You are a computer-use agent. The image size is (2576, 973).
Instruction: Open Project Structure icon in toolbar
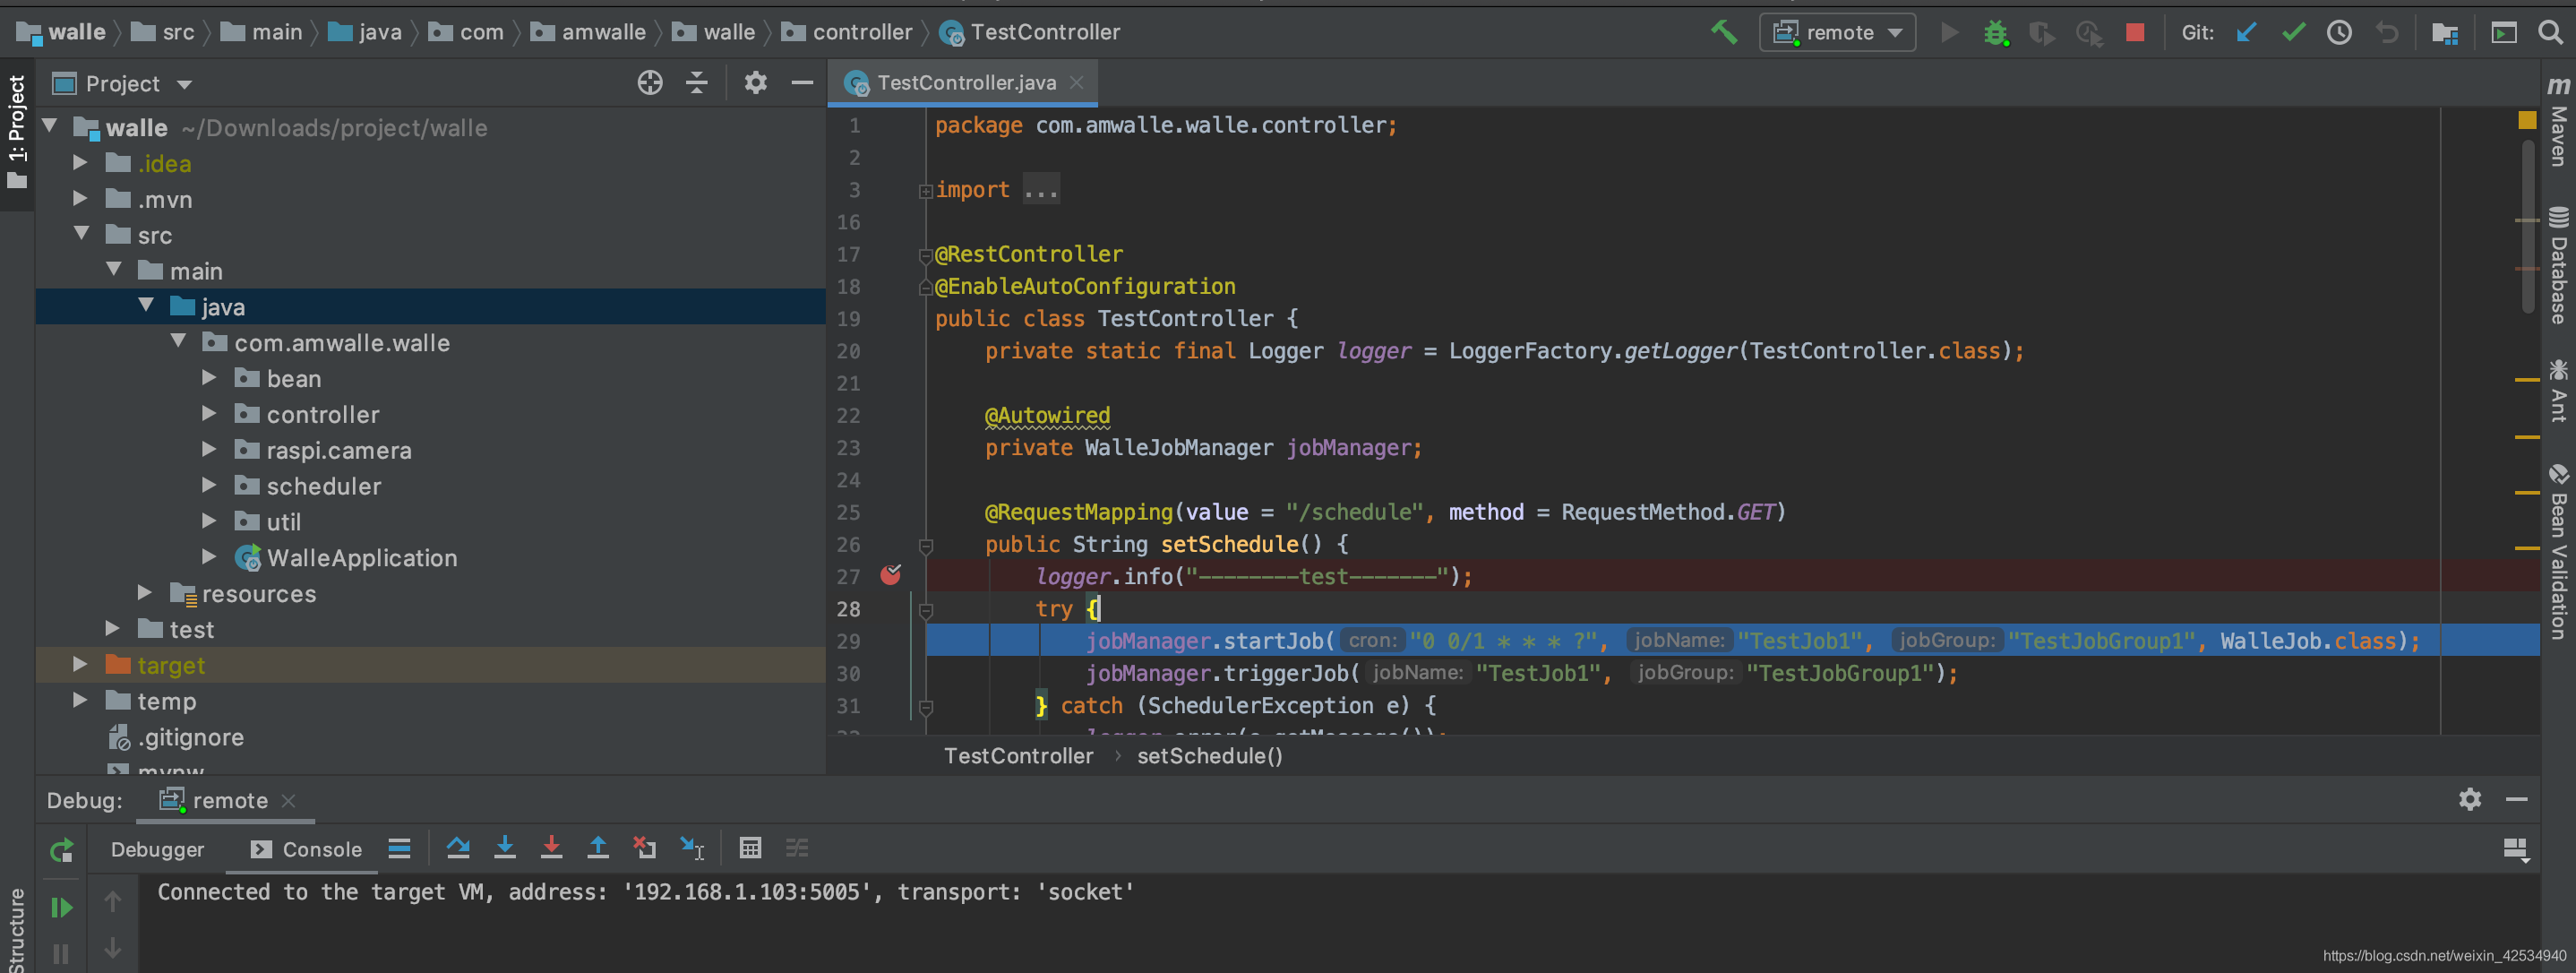pyautogui.click(x=2444, y=33)
